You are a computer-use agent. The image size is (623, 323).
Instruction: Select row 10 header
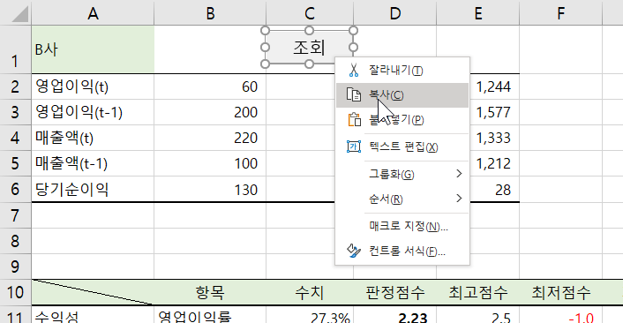15,292
